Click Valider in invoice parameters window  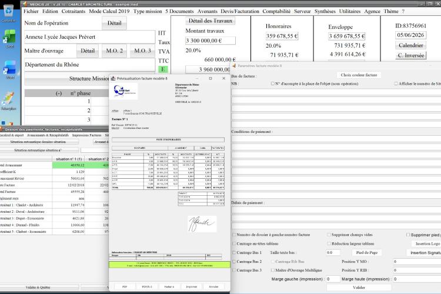click(359, 288)
